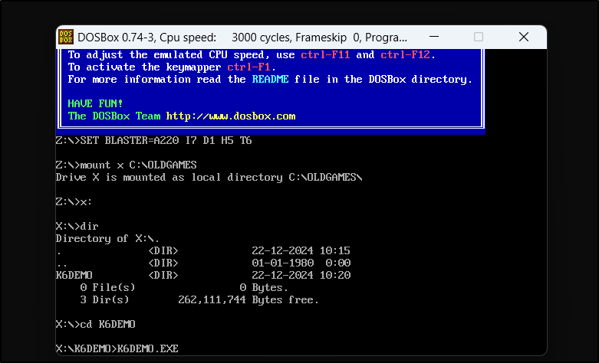
Task: Click 'The DOSBox Team' text
Action: click(x=114, y=116)
